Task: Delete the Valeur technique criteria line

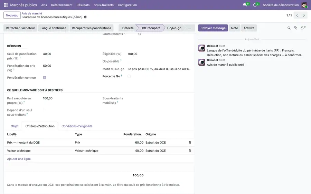Action: click(x=190, y=151)
